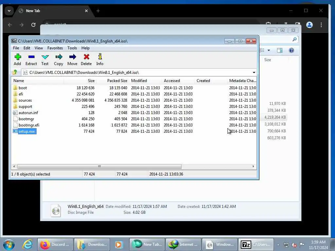Click the horizontal scrollbar thumb in 7-Zip
Image resolution: width=335 pixels, height=251 pixels.
tap(99, 166)
